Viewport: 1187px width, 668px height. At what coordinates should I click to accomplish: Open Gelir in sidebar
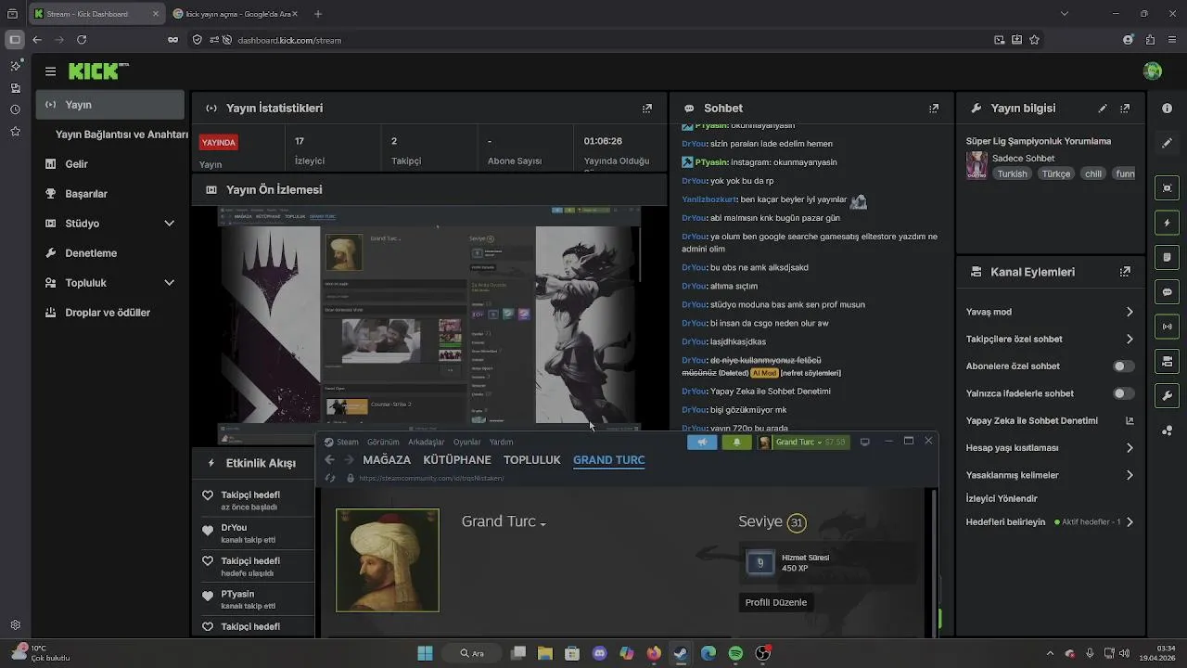coord(76,164)
